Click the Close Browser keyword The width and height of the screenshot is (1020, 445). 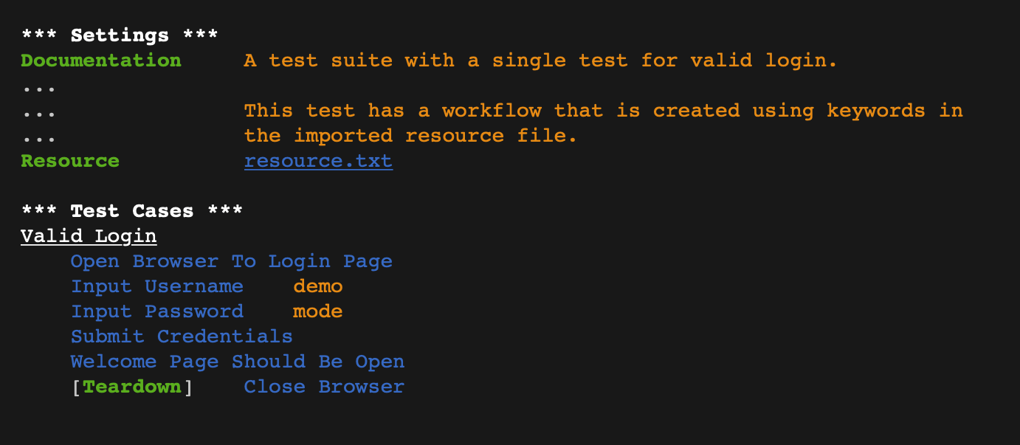click(x=324, y=387)
